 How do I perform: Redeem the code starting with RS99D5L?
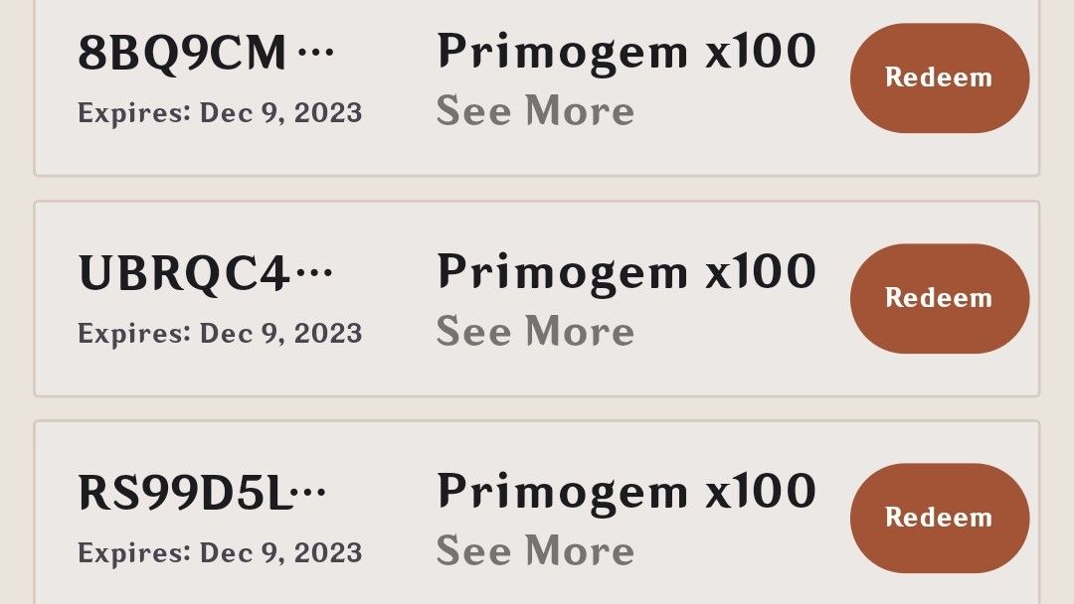[938, 518]
